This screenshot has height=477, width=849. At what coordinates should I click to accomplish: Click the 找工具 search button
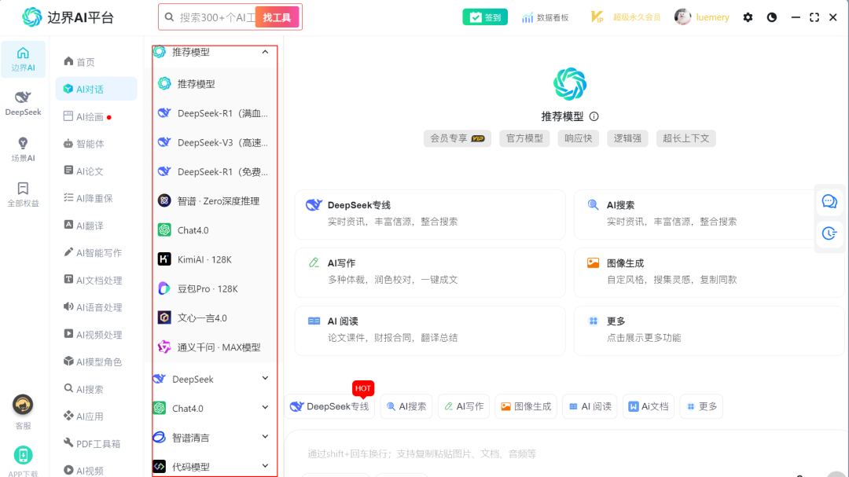tap(277, 17)
